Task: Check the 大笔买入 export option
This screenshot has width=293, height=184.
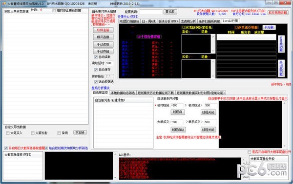Action: [8, 133]
